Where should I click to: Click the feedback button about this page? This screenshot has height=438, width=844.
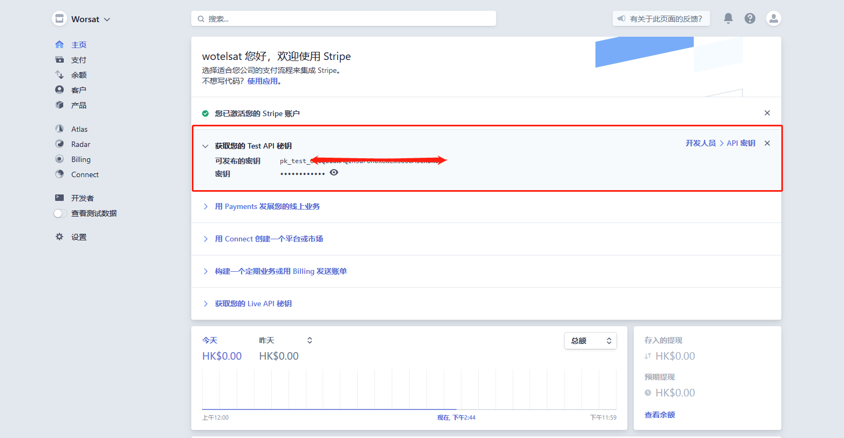coord(661,19)
